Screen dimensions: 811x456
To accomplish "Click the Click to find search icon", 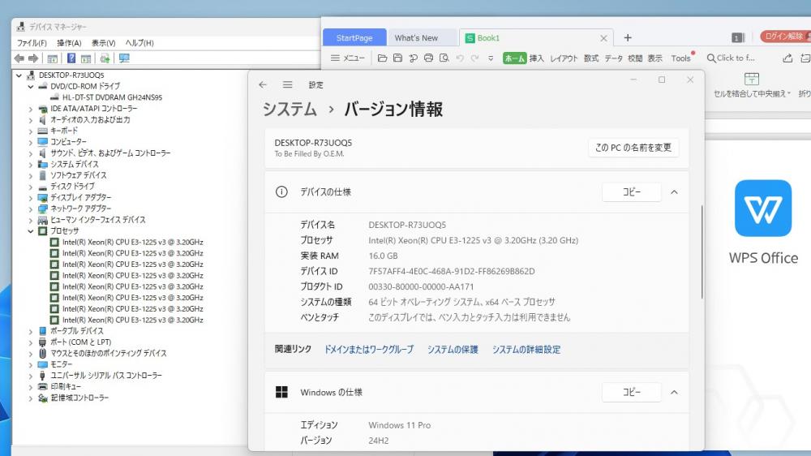I will (x=711, y=58).
